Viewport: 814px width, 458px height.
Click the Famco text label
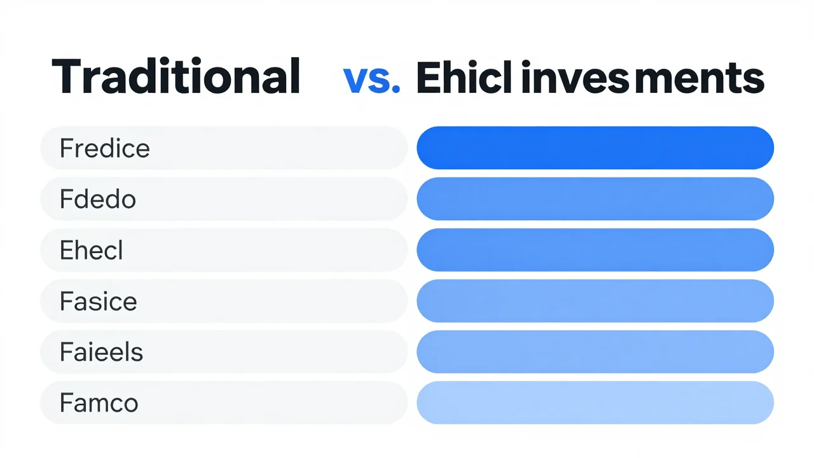click(99, 403)
